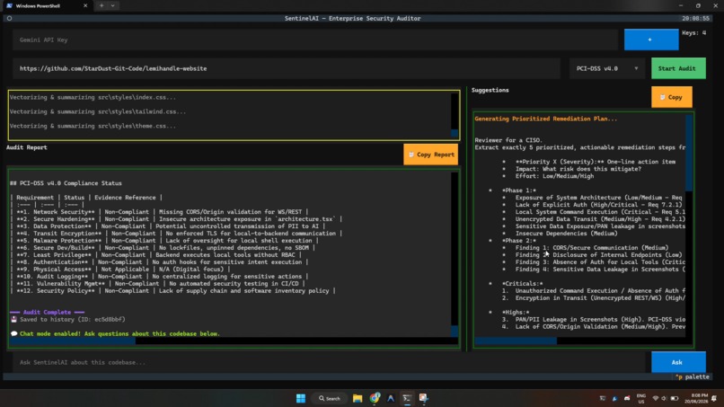The height and width of the screenshot is (407, 724).
Task: Click the header clock showing 20:08:55
Action: click(695, 19)
